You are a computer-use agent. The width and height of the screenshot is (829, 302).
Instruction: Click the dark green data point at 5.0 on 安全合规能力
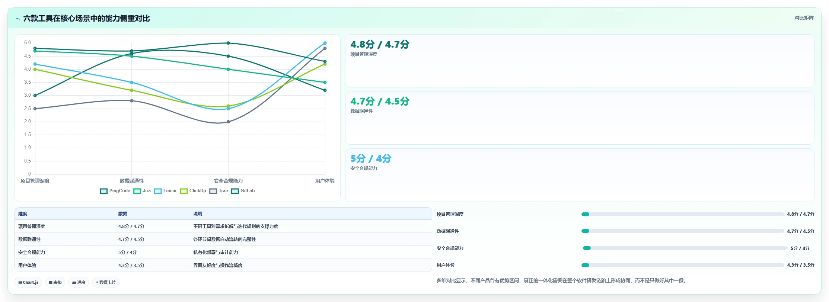228,43
